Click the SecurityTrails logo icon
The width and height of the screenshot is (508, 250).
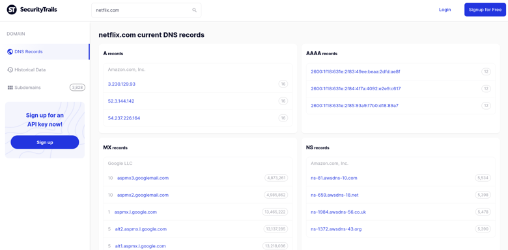(x=12, y=10)
